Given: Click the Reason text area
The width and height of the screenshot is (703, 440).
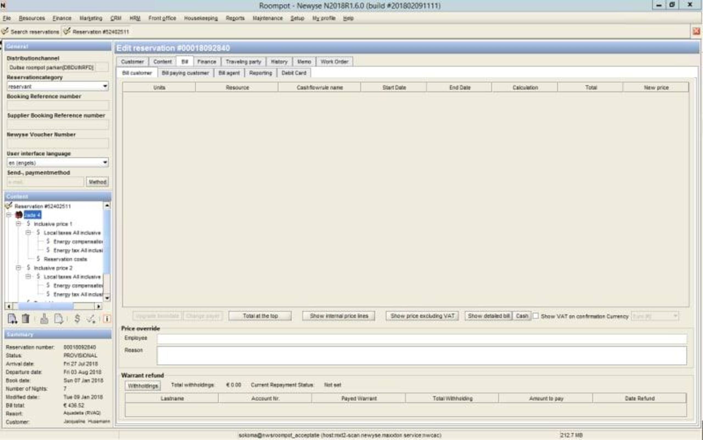Looking at the screenshot, I should 422,356.
